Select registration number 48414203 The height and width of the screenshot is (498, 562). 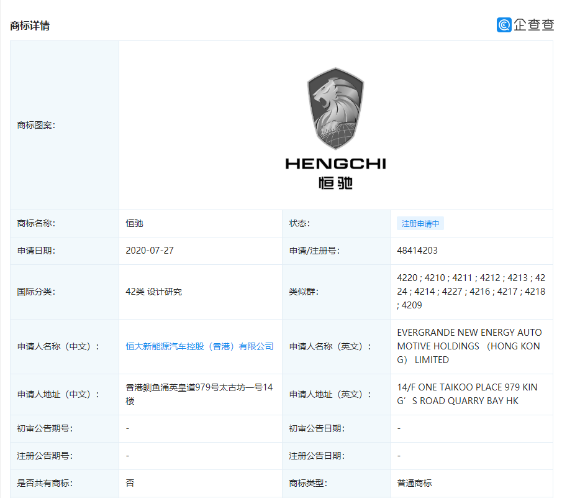pyautogui.click(x=417, y=251)
